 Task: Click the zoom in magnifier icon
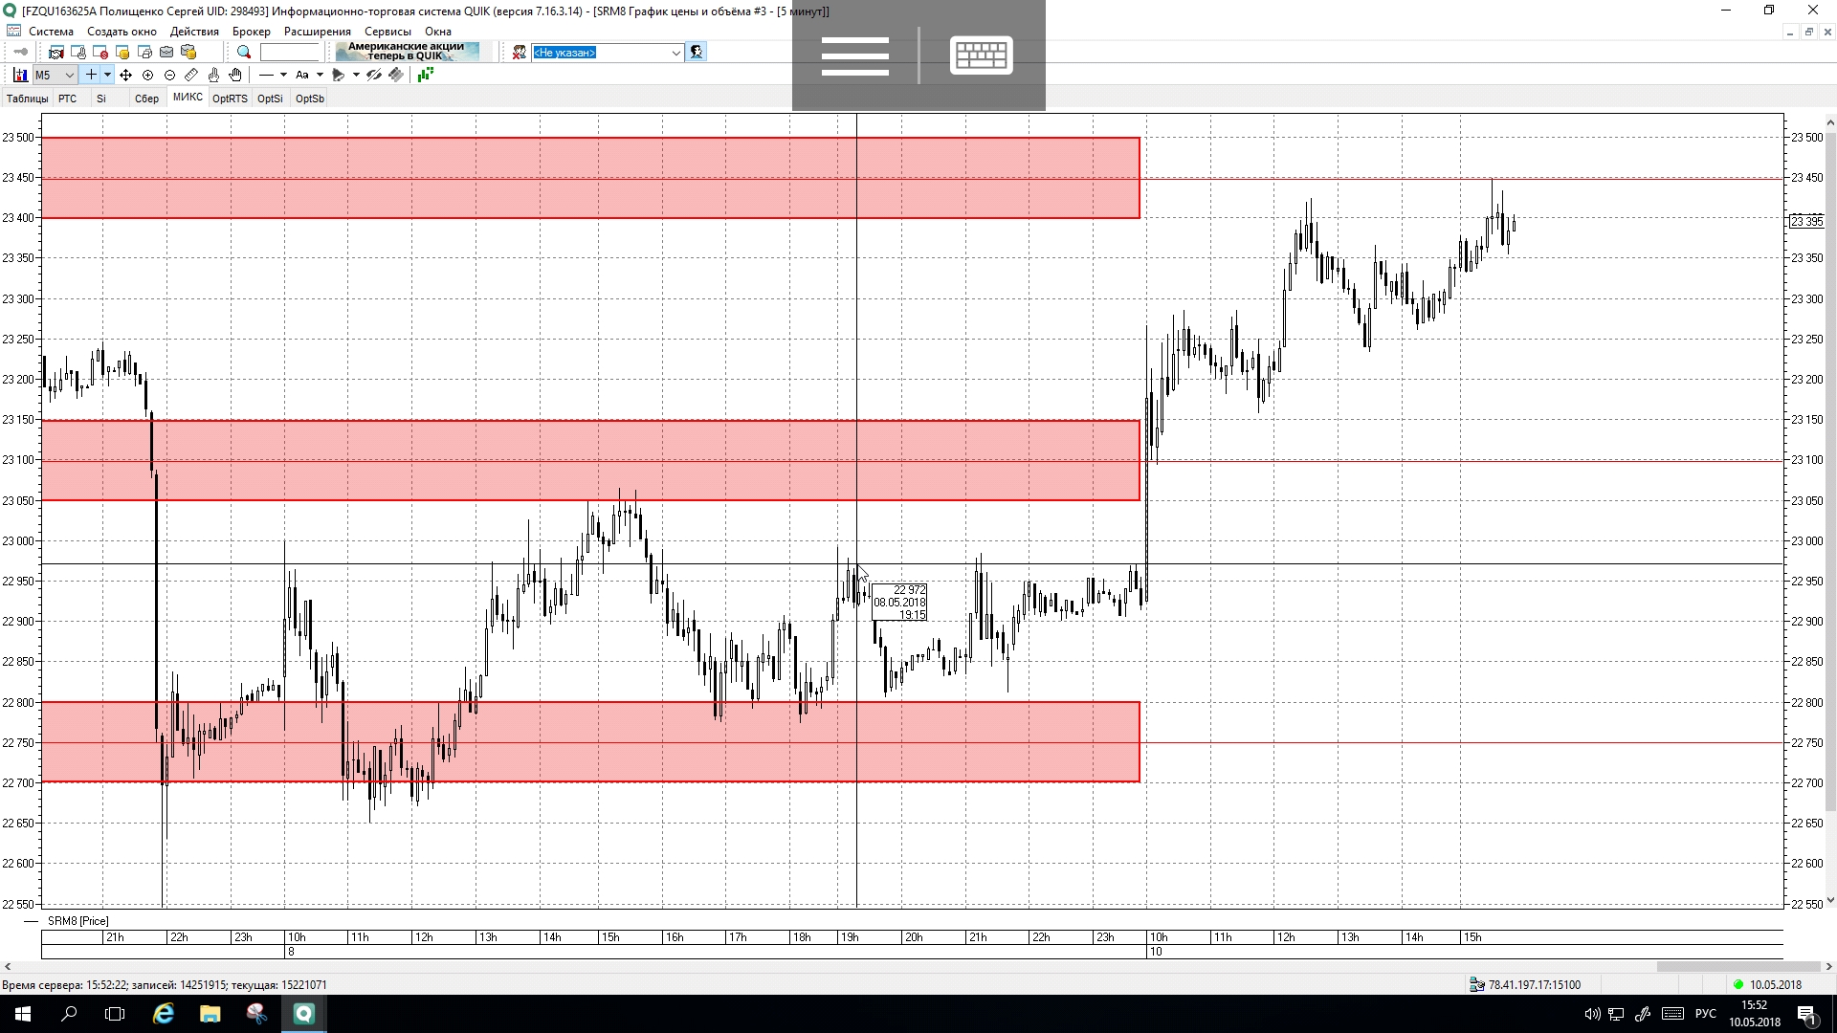click(147, 75)
